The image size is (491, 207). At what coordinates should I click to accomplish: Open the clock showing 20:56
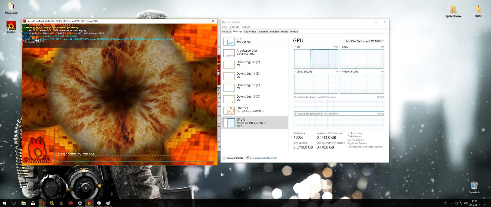pyautogui.click(x=474, y=203)
